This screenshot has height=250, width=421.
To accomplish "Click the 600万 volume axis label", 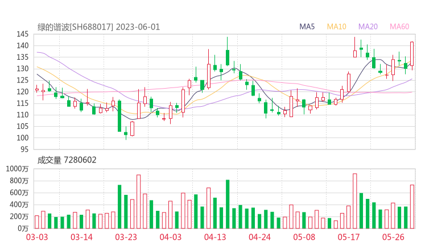I will pyautogui.click(x=19, y=193).
